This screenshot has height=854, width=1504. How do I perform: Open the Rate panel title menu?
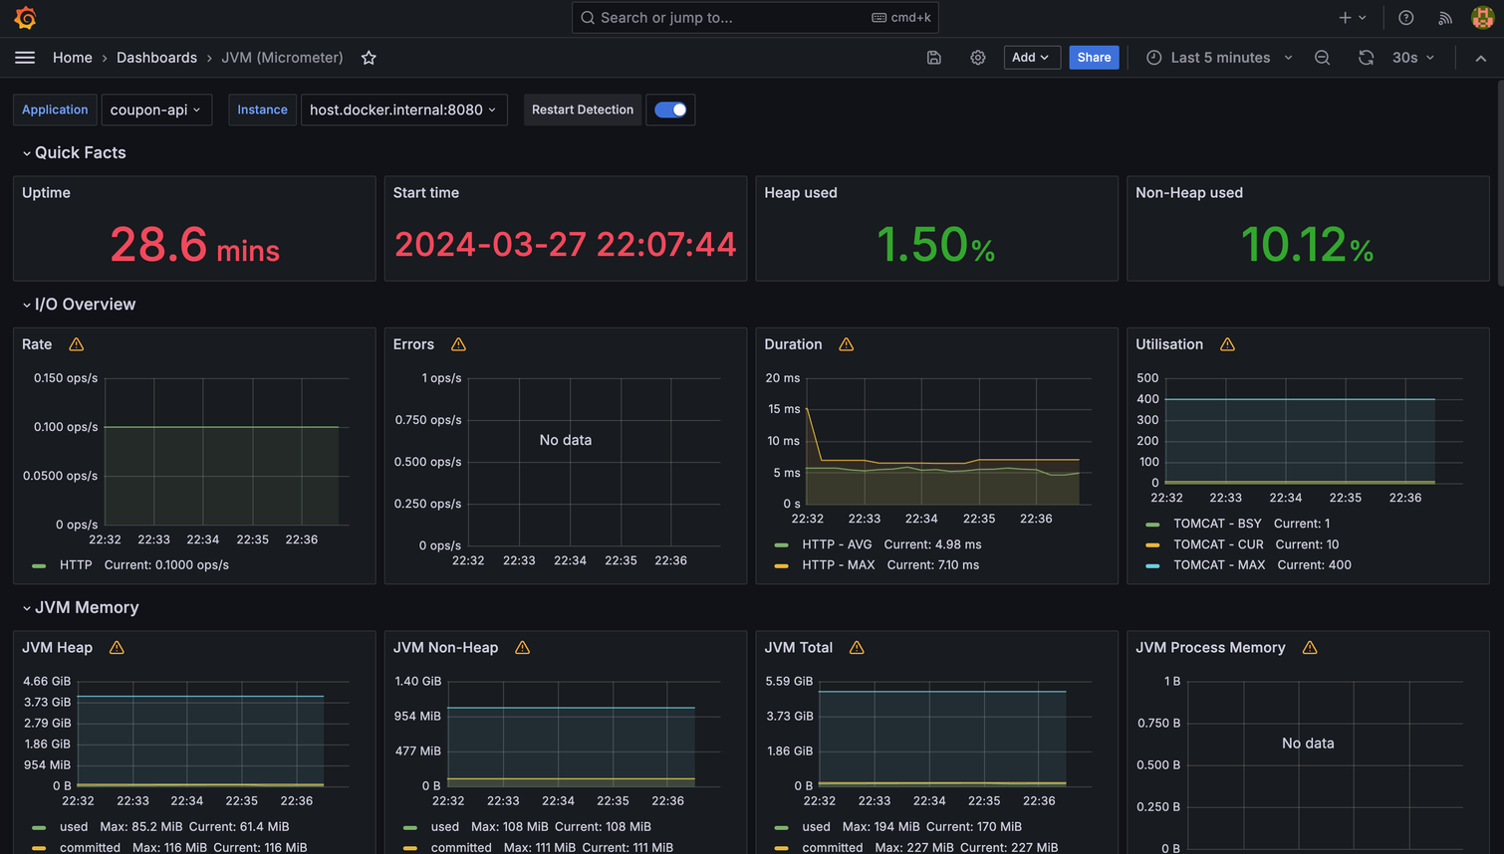coord(37,344)
